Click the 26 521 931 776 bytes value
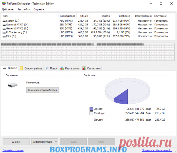The width and height of the screenshot is (177, 153). pos(135,109)
